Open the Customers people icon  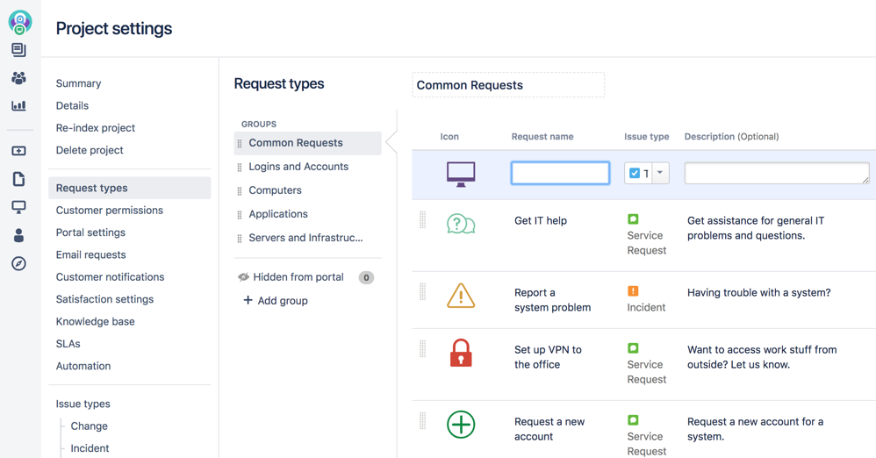[x=18, y=77]
